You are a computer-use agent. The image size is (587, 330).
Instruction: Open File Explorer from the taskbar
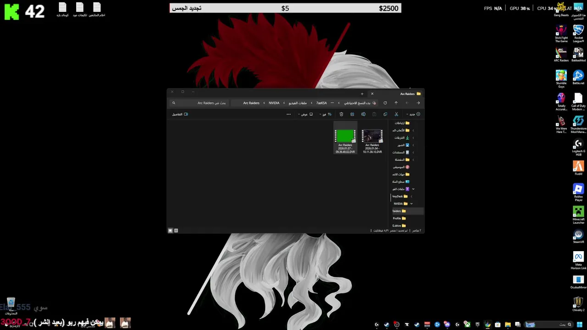pos(508,324)
